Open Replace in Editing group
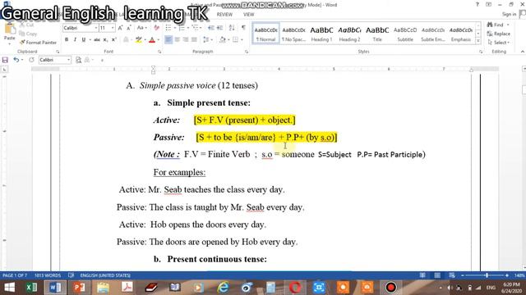This screenshot has width=526, height=295. [x=499, y=34]
